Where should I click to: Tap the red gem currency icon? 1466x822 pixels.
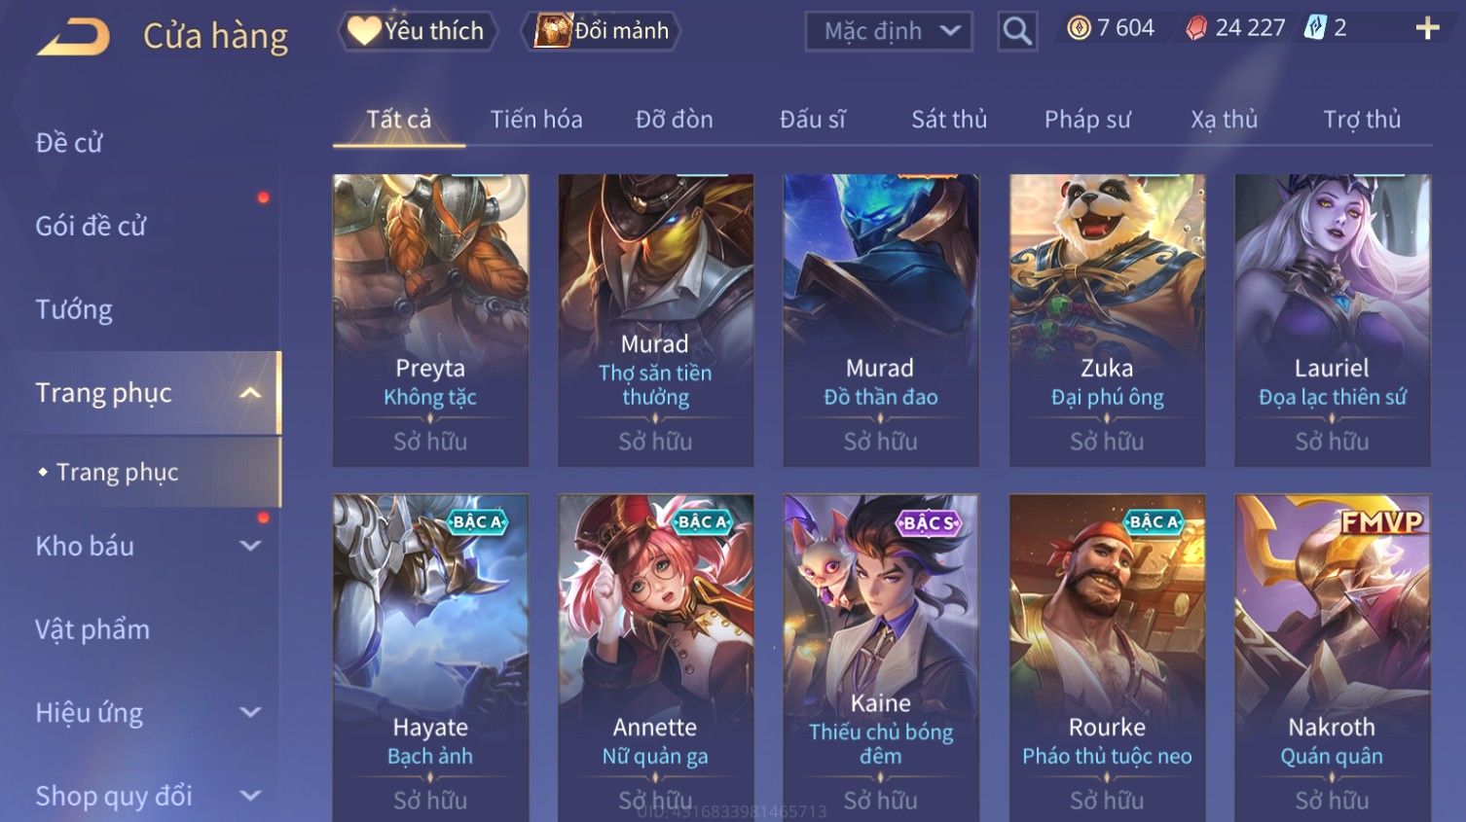click(1195, 28)
